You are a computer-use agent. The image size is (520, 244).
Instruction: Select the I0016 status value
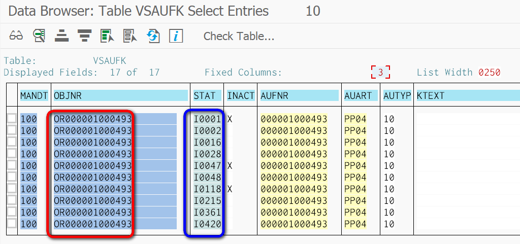coord(207,142)
